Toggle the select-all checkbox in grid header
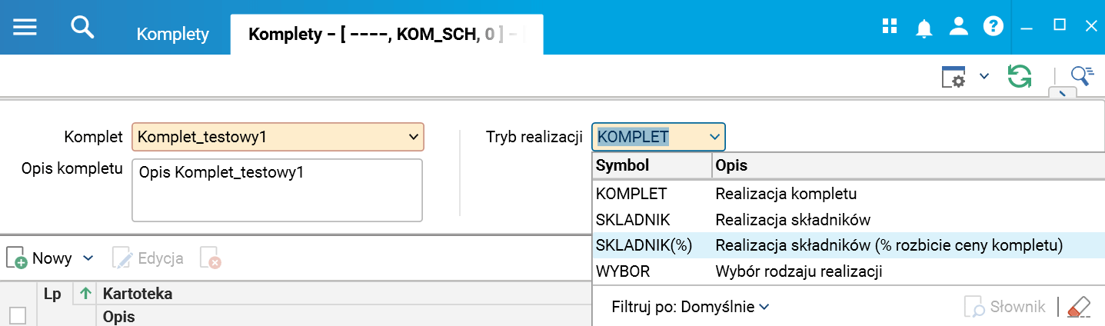This screenshot has width=1105, height=326. click(x=17, y=315)
